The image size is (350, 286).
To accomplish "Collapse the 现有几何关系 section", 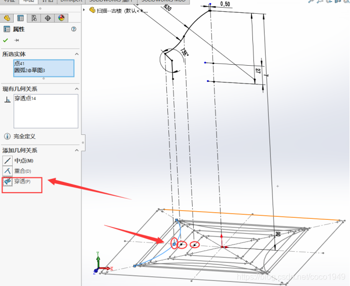I will click(77, 89).
